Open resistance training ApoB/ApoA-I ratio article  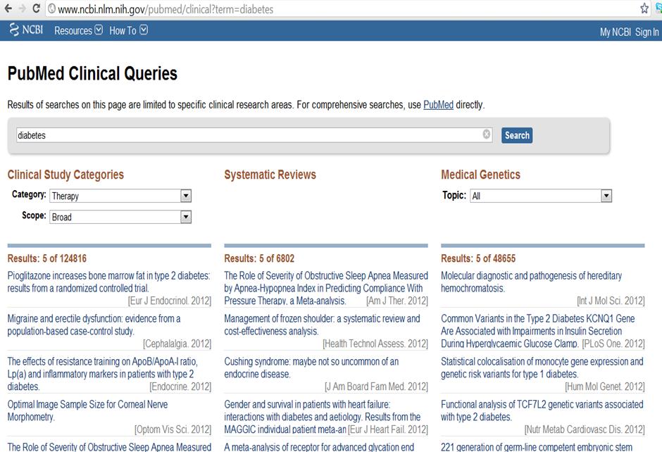coord(103,374)
